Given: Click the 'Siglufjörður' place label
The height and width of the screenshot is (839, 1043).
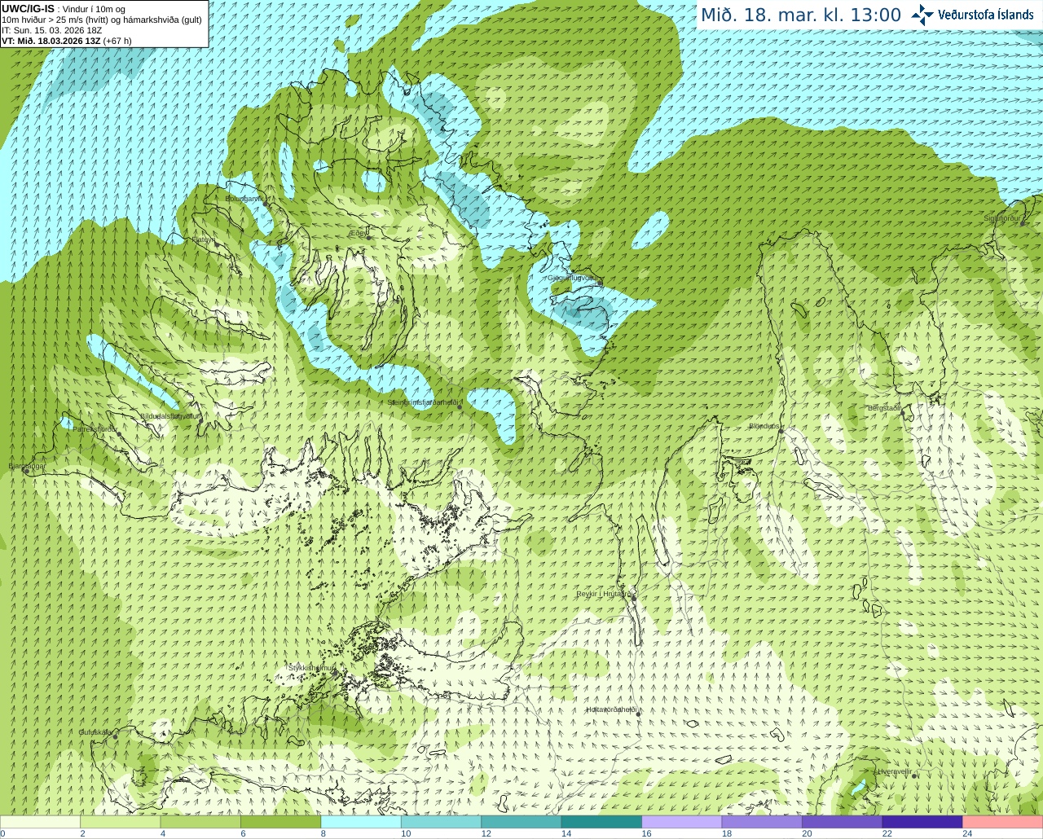Looking at the screenshot, I should point(1003,218).
